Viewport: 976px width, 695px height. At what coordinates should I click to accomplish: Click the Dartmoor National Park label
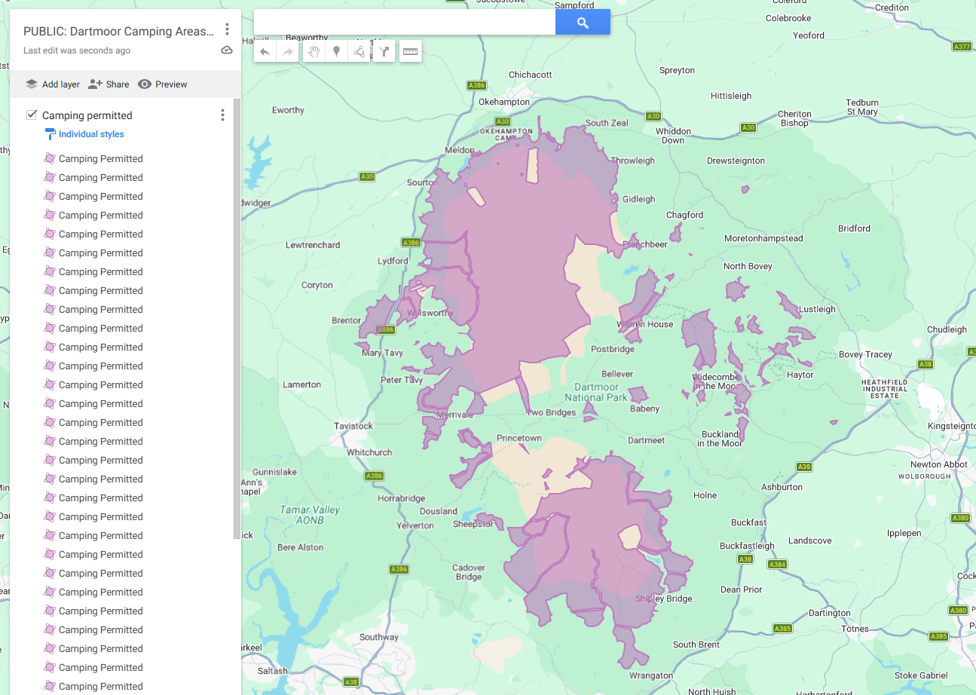tap(596, 392)
